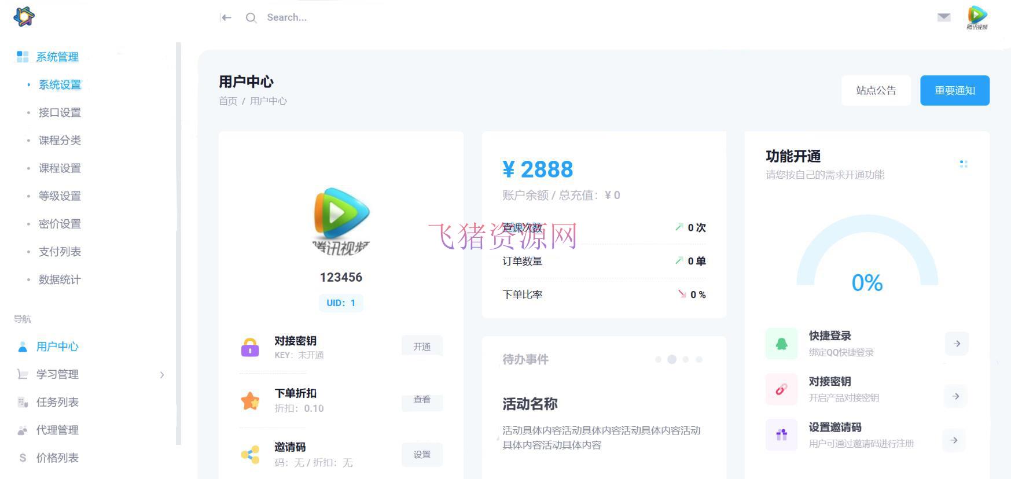Click the 订单数量 up-arrow trend icon
1011x479 pixels.
pyautogui.click(x=679, y=260)
